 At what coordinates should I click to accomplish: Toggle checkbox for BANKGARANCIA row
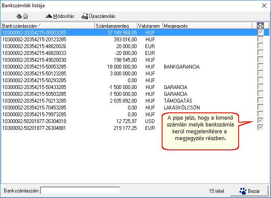(260, 66)
